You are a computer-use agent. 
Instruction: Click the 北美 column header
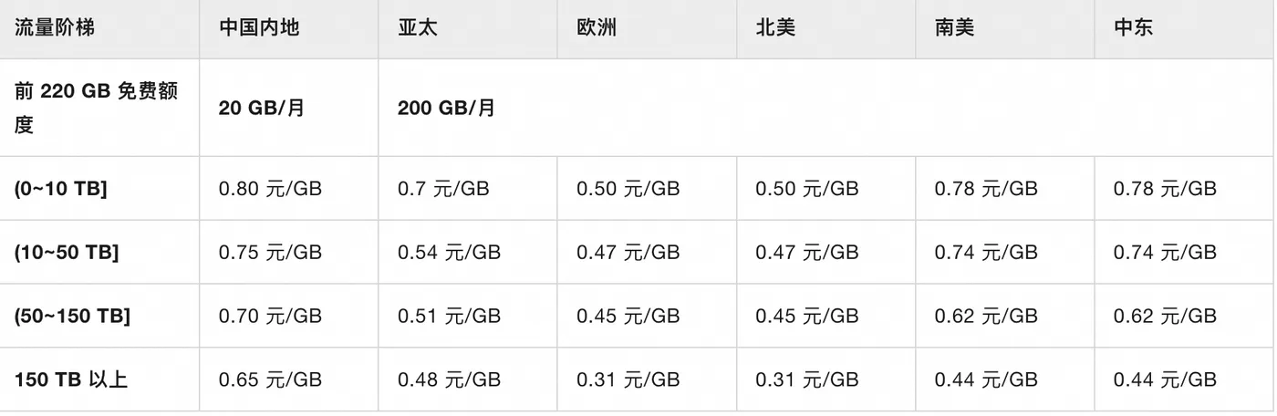point(775,27)
